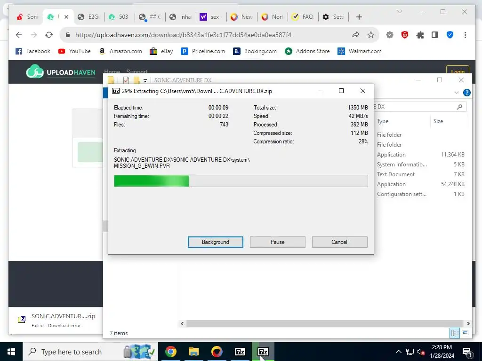The width and height of the screenshot is (482, 361).
Task: Select the Text Document row
Action: (x=420, y=174)
